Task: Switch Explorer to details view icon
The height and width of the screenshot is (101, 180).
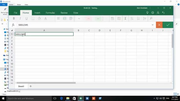Action: pyautogui.click(x=175, y=94)
